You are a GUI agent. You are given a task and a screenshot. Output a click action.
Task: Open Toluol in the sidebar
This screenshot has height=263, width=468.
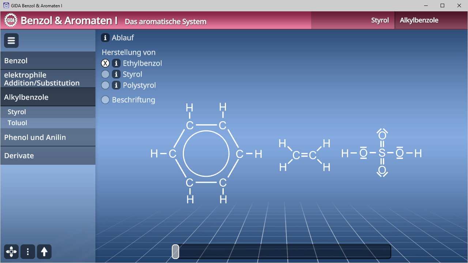click(x=18, y=123)
